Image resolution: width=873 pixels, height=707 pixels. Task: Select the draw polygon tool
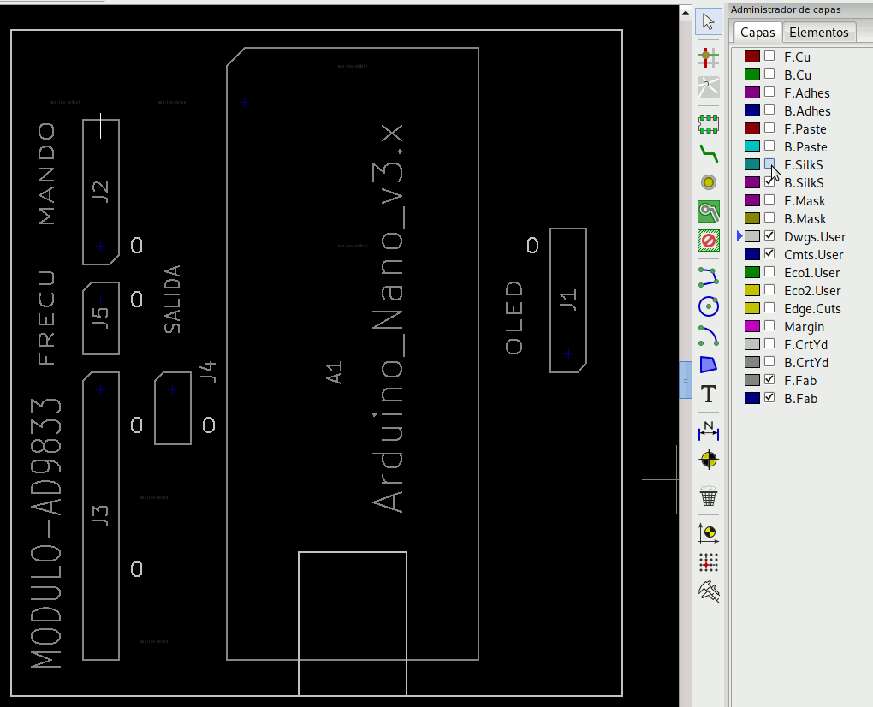[708, 365]
